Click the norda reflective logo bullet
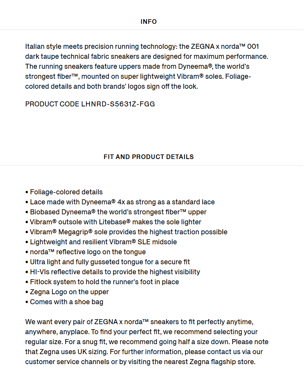 (86, 252)
